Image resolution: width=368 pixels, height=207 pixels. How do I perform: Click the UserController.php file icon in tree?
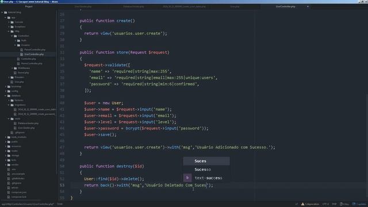point(22,54)
